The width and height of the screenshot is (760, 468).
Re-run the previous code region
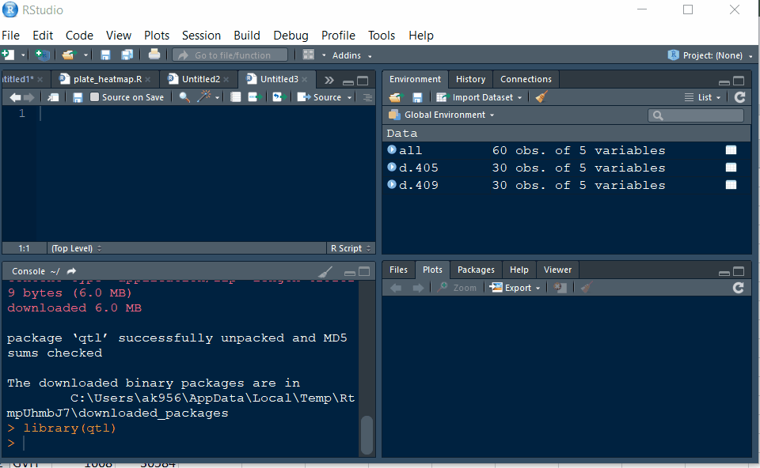pyautogui.click(x=279, y=97)
